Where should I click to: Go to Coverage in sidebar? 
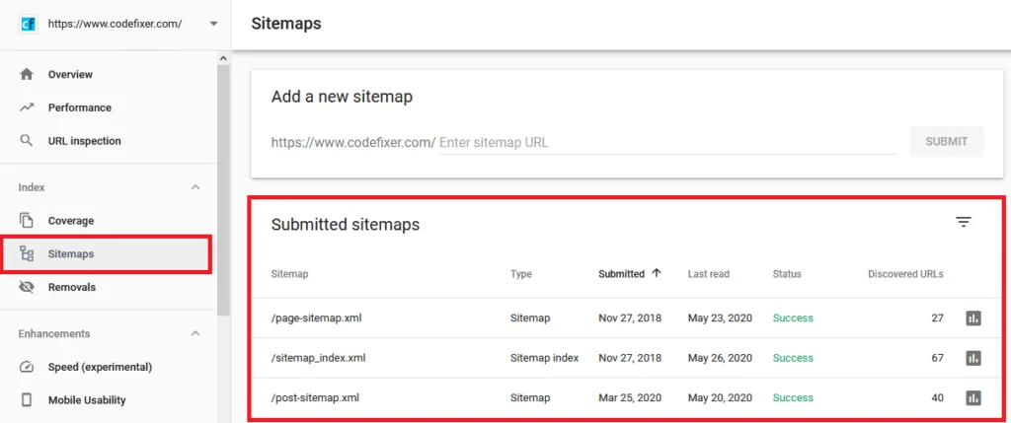point(71,221)
